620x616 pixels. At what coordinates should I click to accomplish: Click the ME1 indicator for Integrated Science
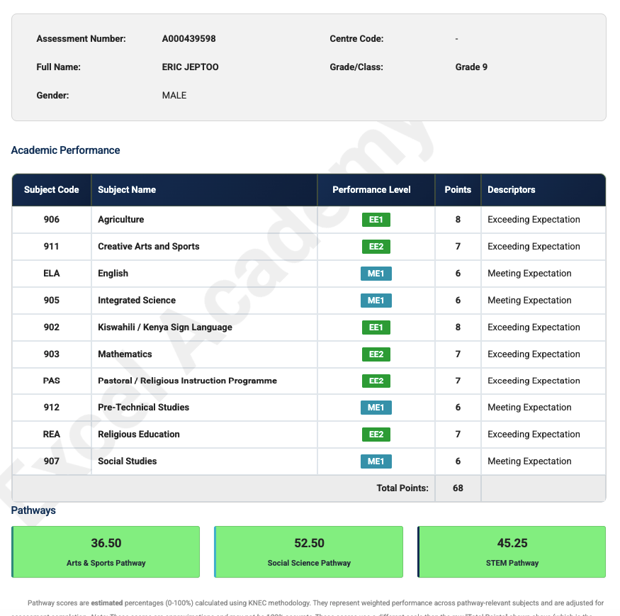(376, 300)
